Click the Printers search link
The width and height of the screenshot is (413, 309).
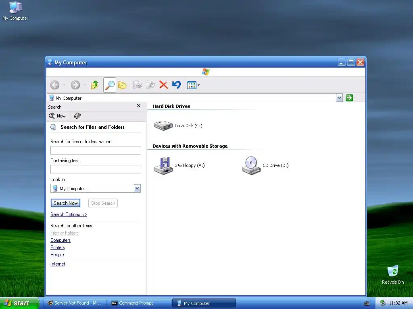pyautogui.click(x=57, y=247)
